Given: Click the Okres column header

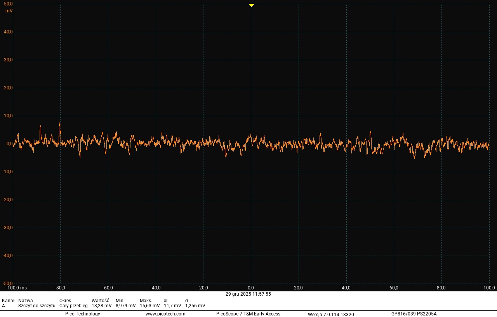Looking at the screenshot, I should [x=65, y=301].
